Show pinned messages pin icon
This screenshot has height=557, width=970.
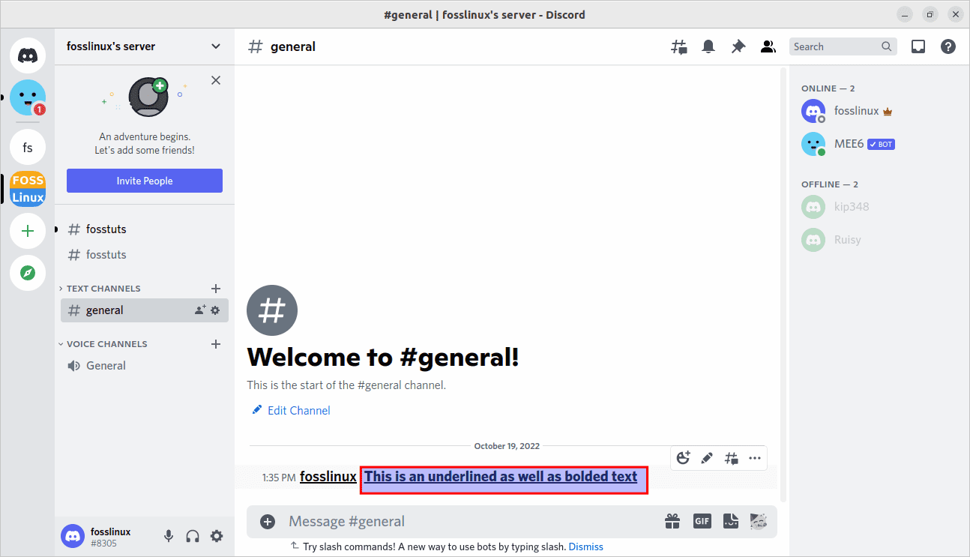[x=738, y=46]
